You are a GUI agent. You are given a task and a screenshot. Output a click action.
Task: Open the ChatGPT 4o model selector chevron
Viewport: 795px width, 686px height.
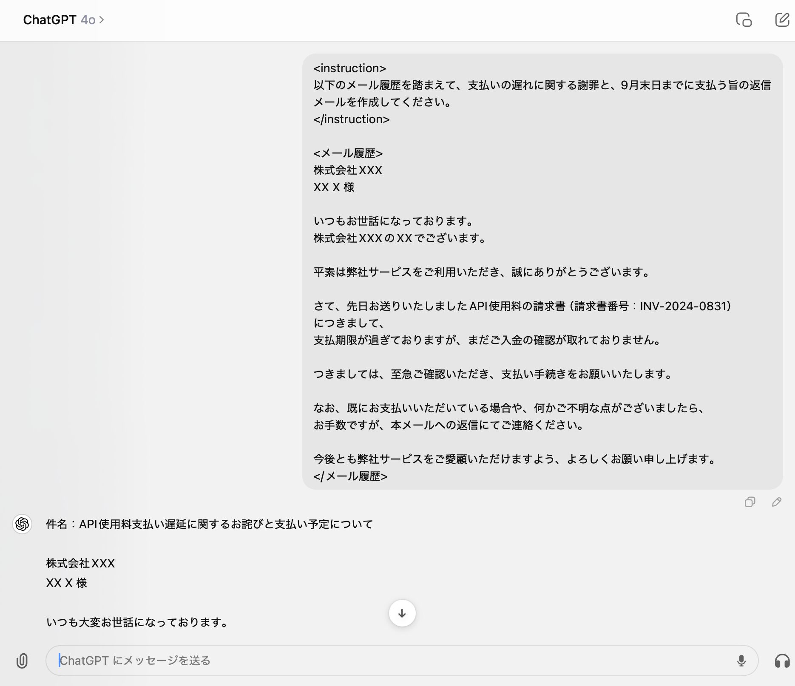[x=101, y=20]
